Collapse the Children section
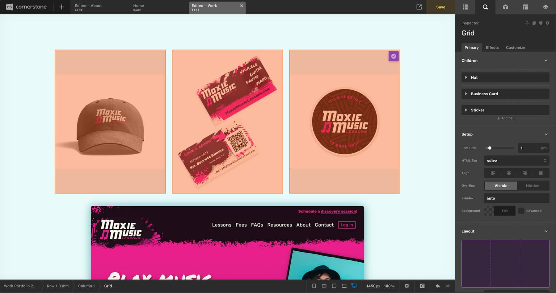The height and width of the screenshot is (293, 556). [546, 60]
